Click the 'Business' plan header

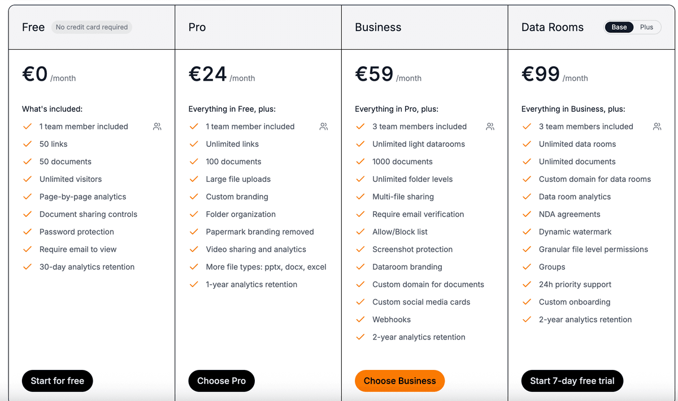(378, 27)
